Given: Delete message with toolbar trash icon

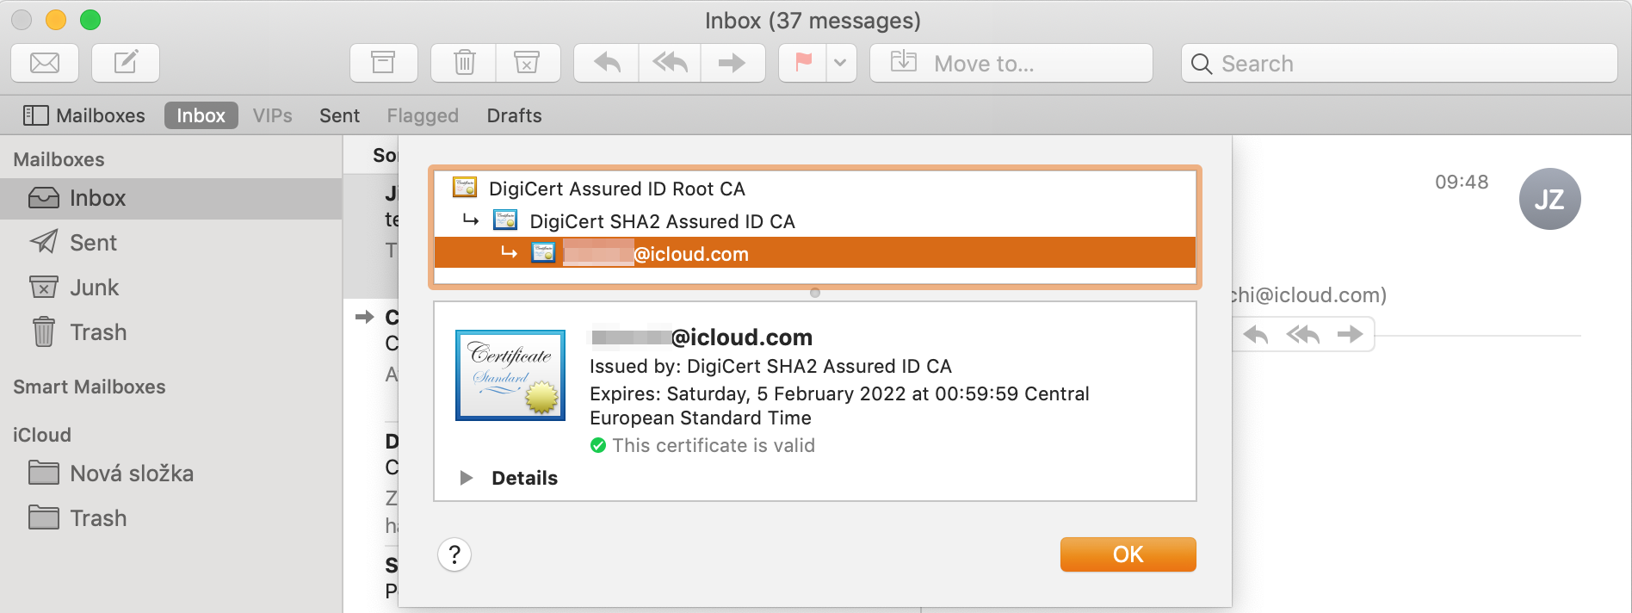Looking at the screenshot, I should pos(464,63).
